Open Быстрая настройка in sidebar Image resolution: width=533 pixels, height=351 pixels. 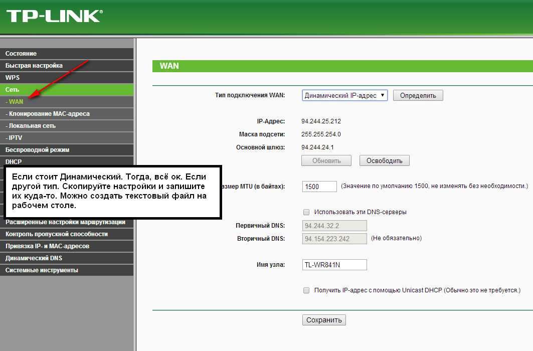coord(67,66)
